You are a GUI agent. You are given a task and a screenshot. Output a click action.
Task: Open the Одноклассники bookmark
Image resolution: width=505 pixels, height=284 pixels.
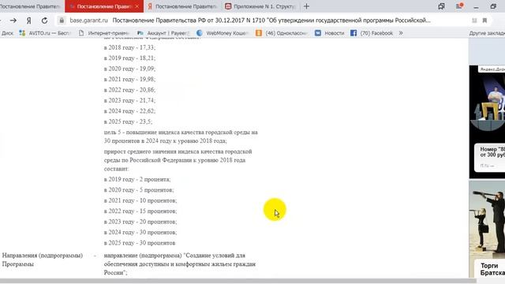click(282, 33)
